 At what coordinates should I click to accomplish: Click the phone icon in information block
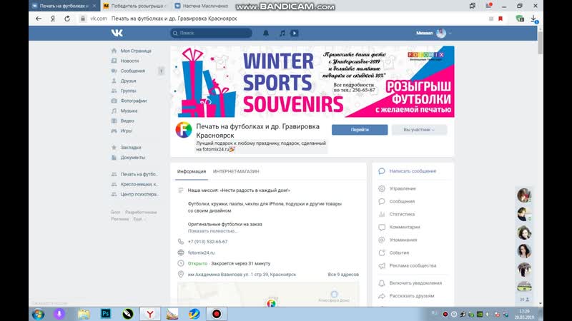click(x=181, y=242)
